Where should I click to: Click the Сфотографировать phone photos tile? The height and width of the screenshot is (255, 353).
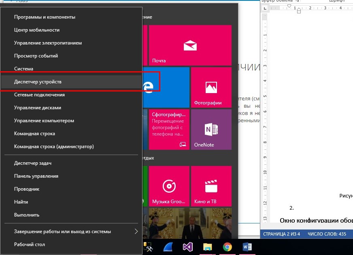pos(169,130)
